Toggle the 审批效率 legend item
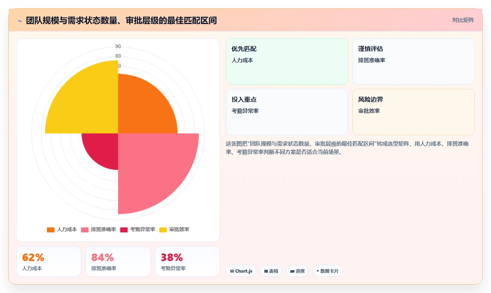The width and height of the screenshot is (491, 293). click(x=174, y=230)
